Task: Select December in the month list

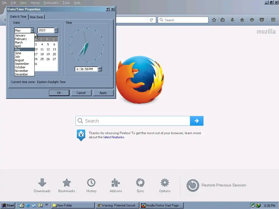Action: pyautogui.click(x=24, y=74)
